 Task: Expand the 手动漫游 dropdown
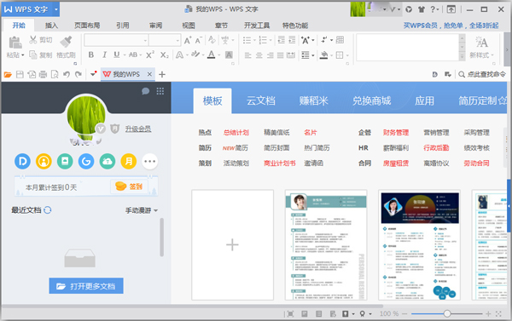pyautogui.click(x=142, y=210)
